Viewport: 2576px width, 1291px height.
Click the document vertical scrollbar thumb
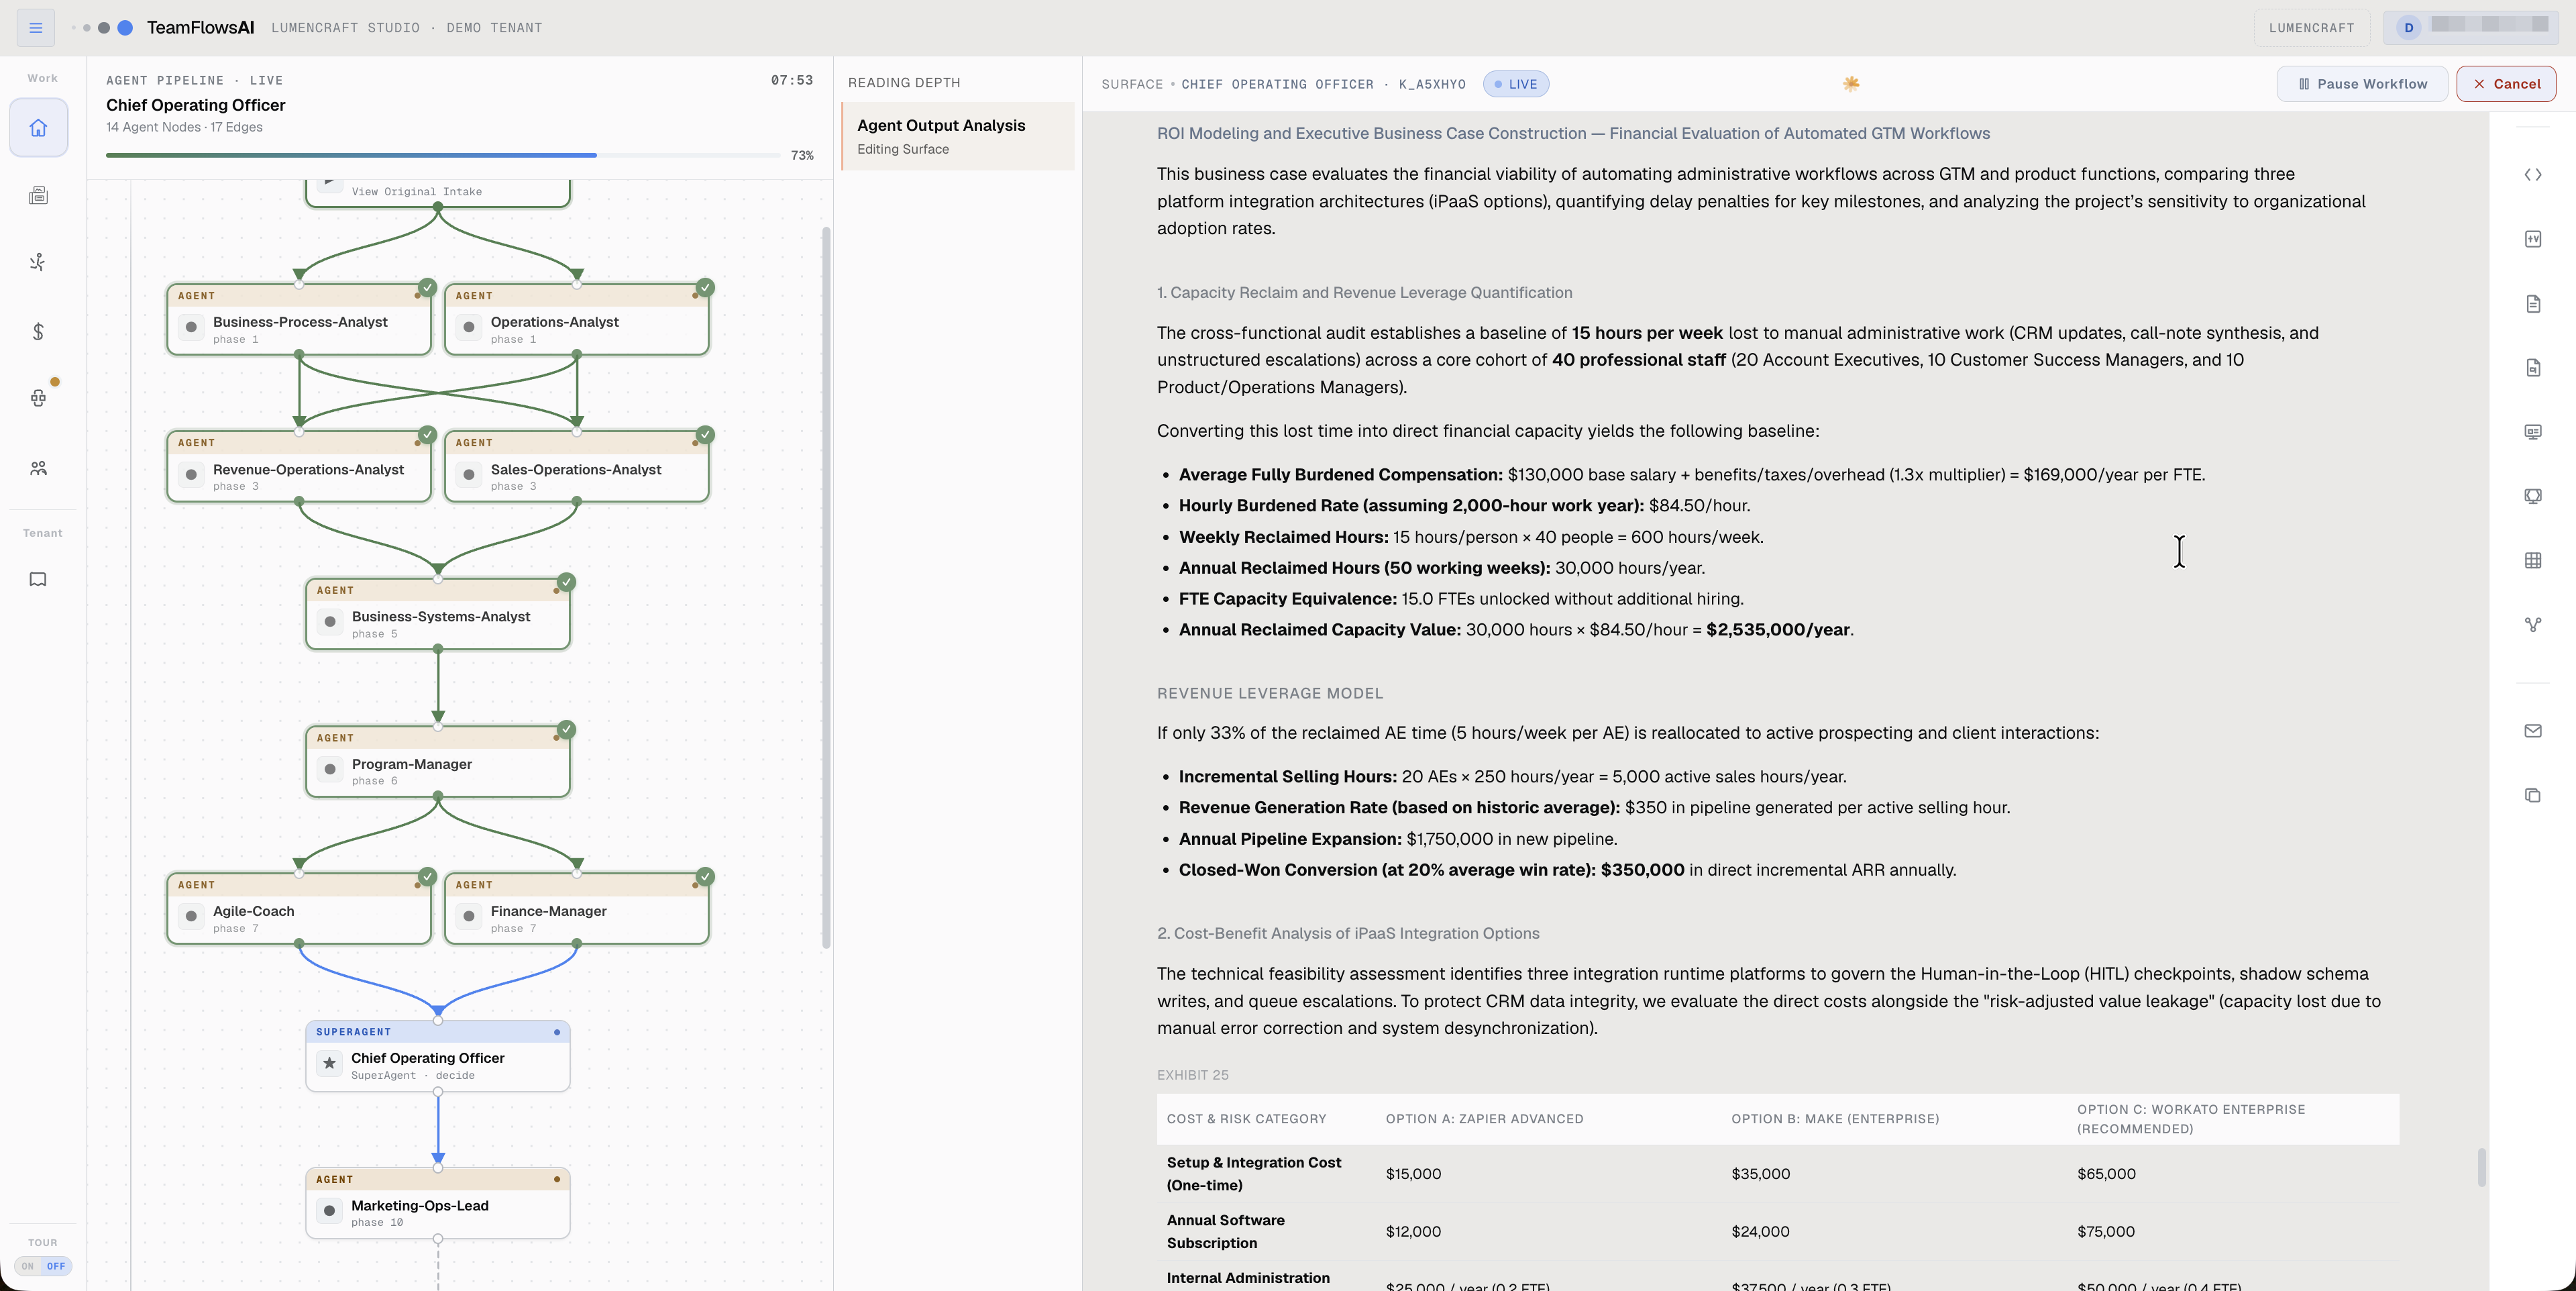(2481, 1167)
